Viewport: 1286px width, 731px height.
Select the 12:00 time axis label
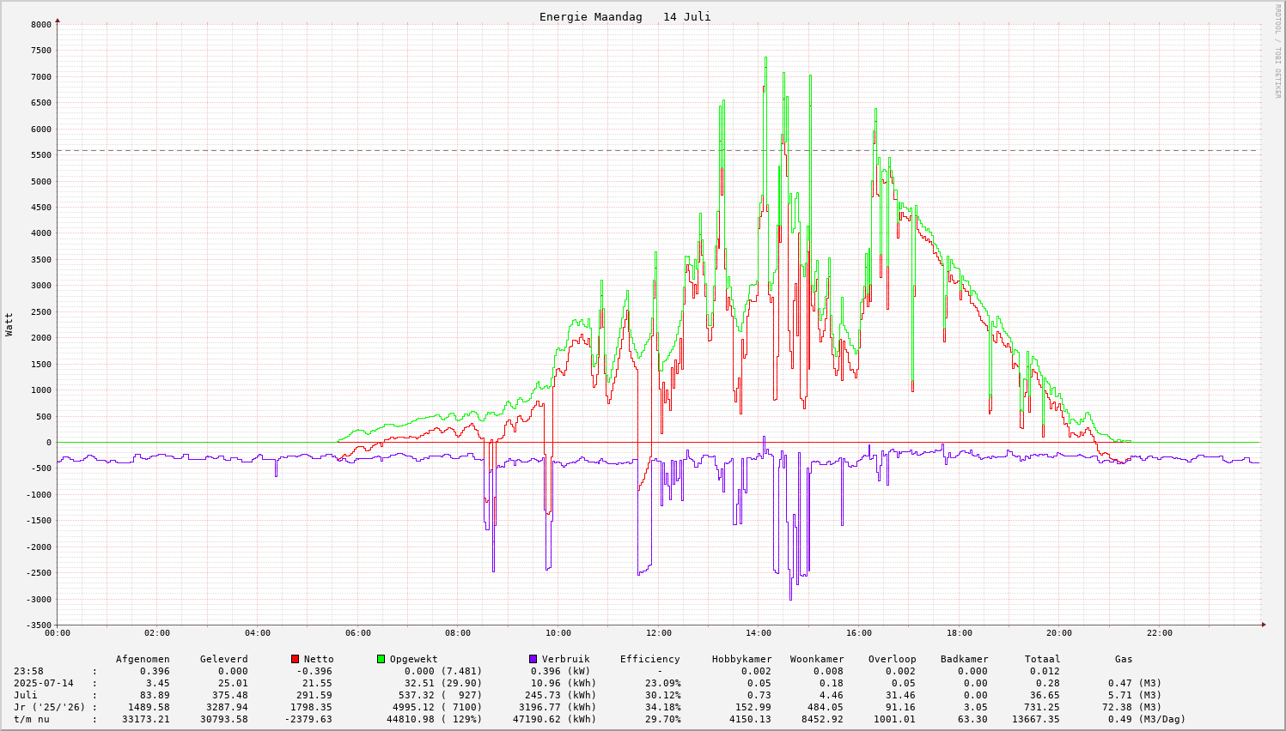click(x=658, y=633)
